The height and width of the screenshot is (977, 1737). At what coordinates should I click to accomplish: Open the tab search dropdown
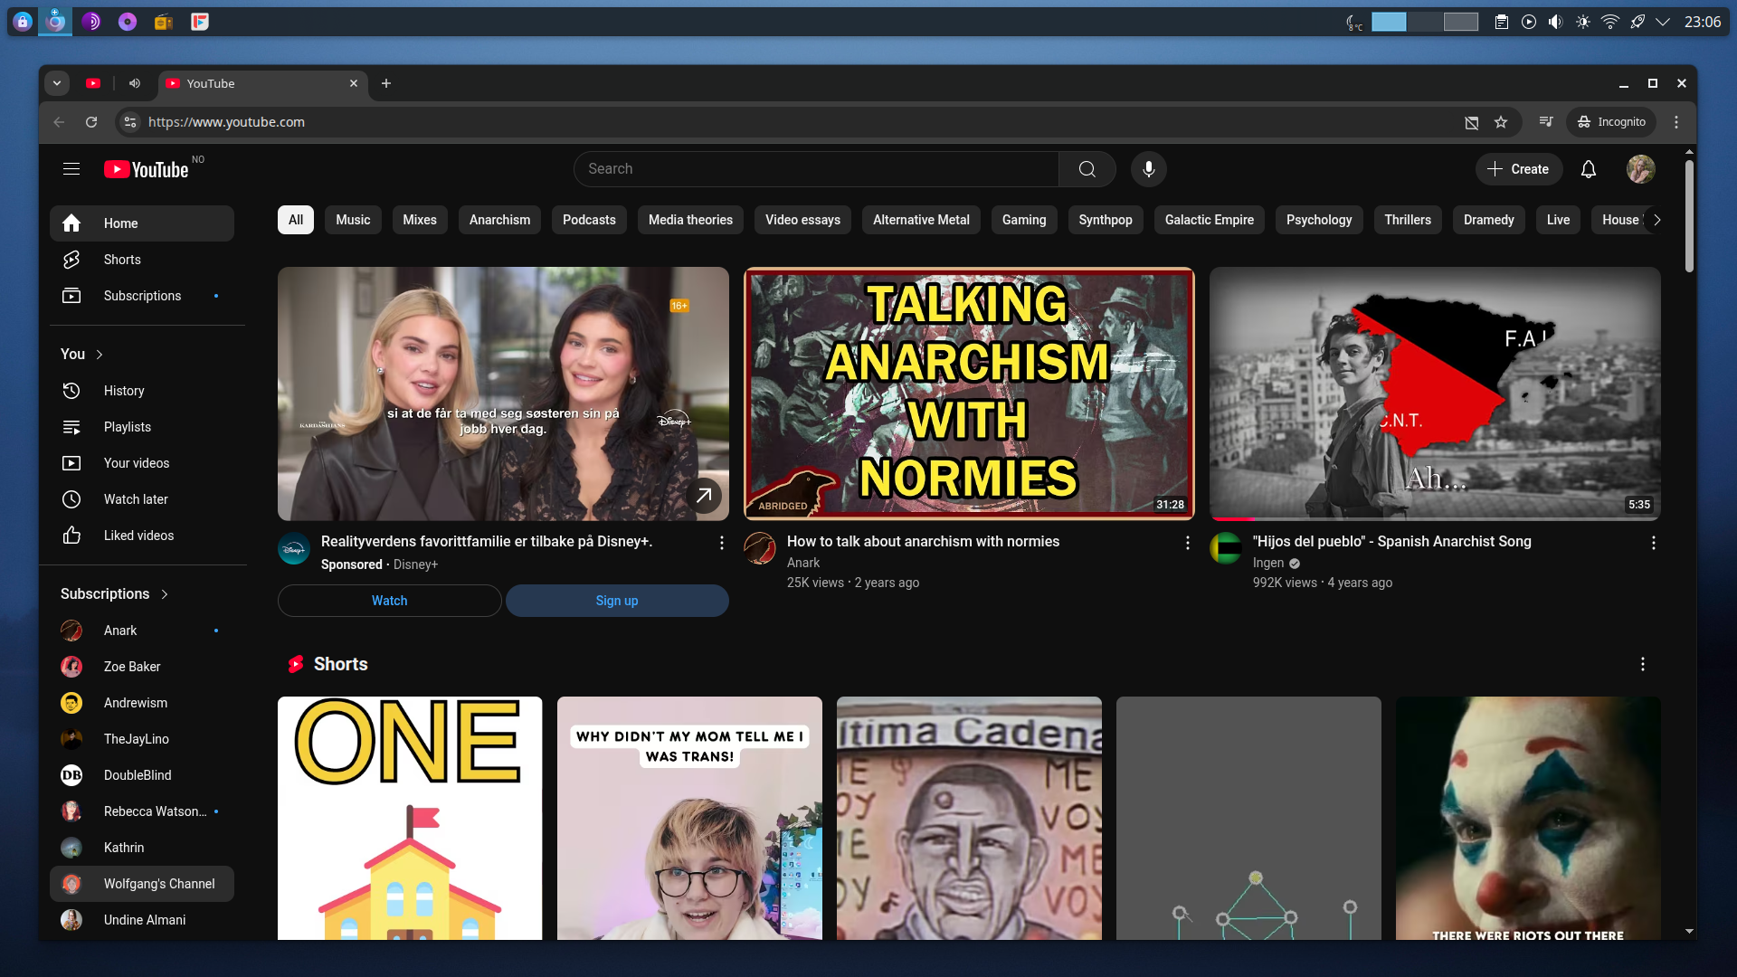[x=57, y=83]
